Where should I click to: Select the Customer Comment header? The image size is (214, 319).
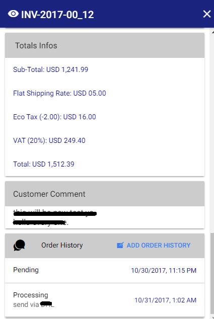105,194
